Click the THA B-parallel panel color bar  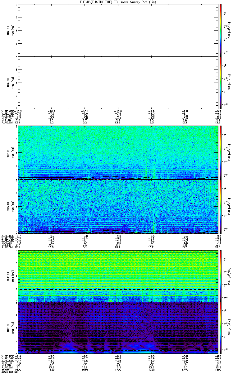(221, 83)
